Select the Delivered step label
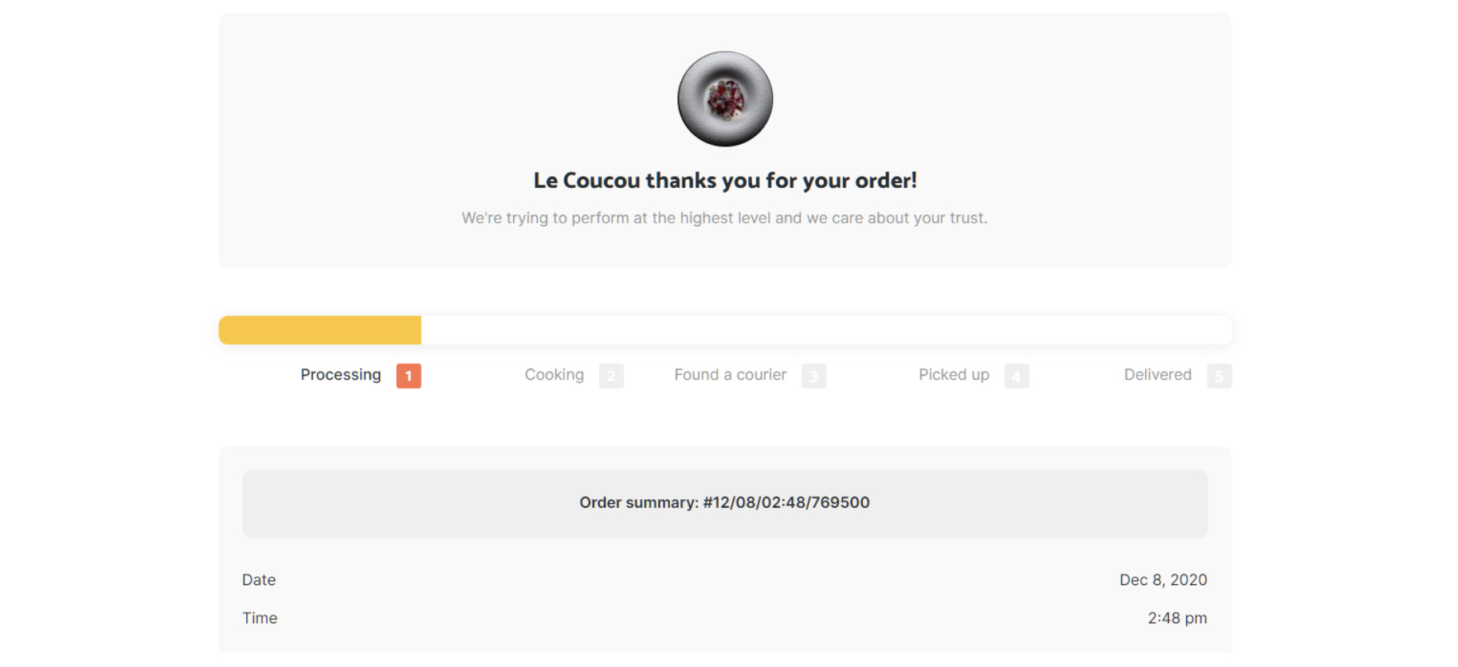Screen dimensions: 1458x667 coord(1157,375)
